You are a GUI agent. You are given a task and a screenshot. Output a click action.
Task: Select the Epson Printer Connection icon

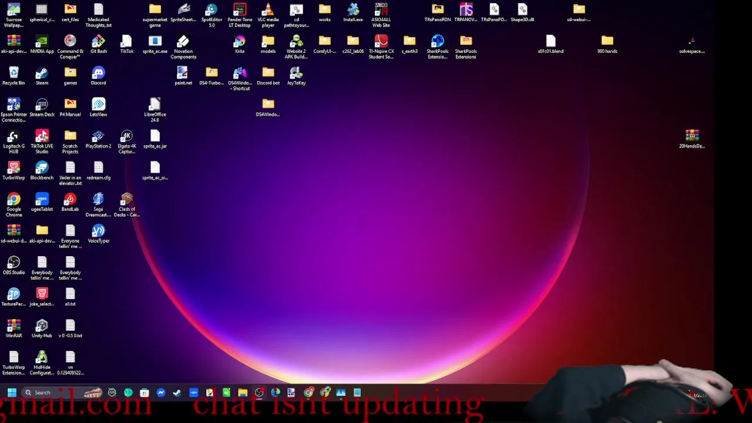[14, 110]
